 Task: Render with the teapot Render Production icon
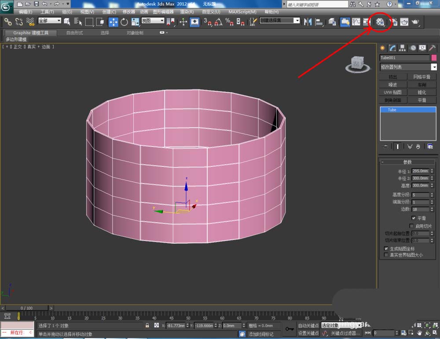415,22
